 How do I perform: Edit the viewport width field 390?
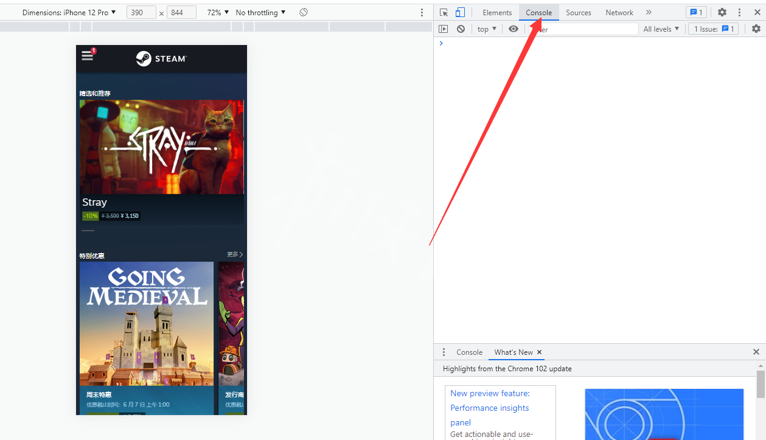[142, 12]
